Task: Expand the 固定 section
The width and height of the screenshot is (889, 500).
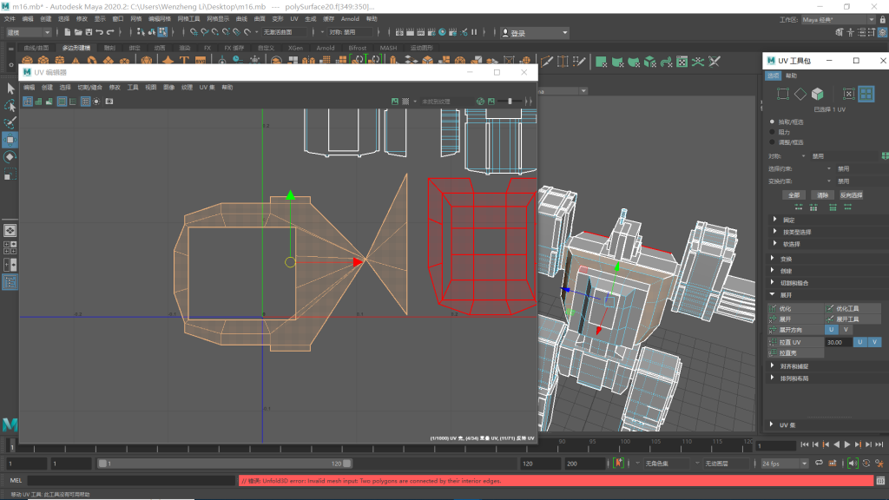Action: [x=775, y=220]
